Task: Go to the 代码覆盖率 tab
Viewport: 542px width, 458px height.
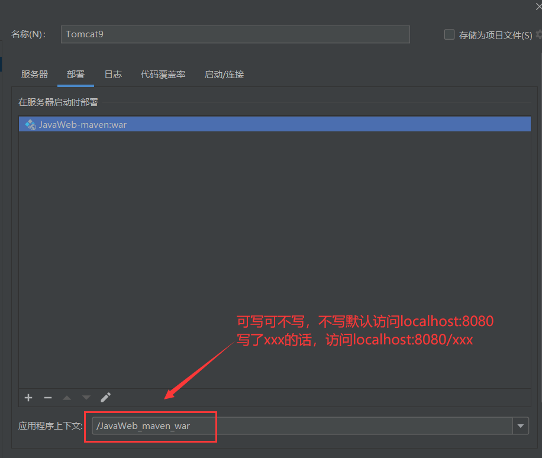Action: click(163, 75)
